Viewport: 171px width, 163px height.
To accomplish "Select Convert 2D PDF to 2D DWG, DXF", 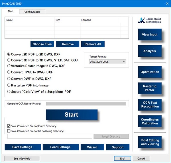I will click(9, 54).
